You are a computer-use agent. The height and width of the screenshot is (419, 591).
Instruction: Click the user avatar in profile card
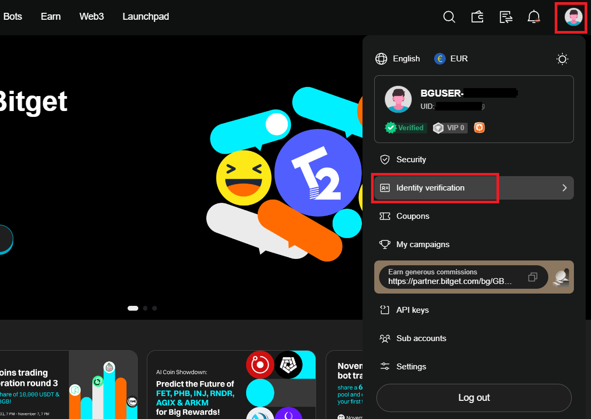tap(398, 99)
